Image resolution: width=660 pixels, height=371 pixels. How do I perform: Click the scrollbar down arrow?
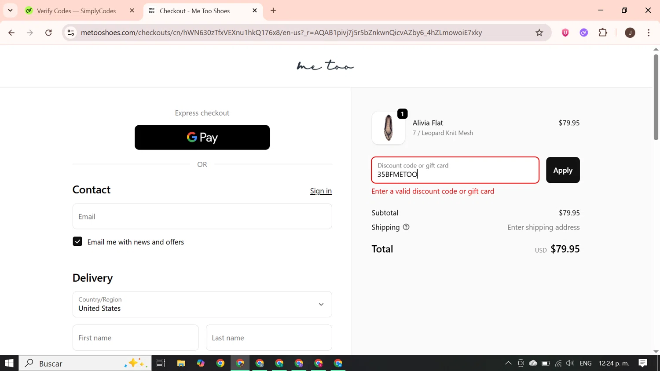656,351
